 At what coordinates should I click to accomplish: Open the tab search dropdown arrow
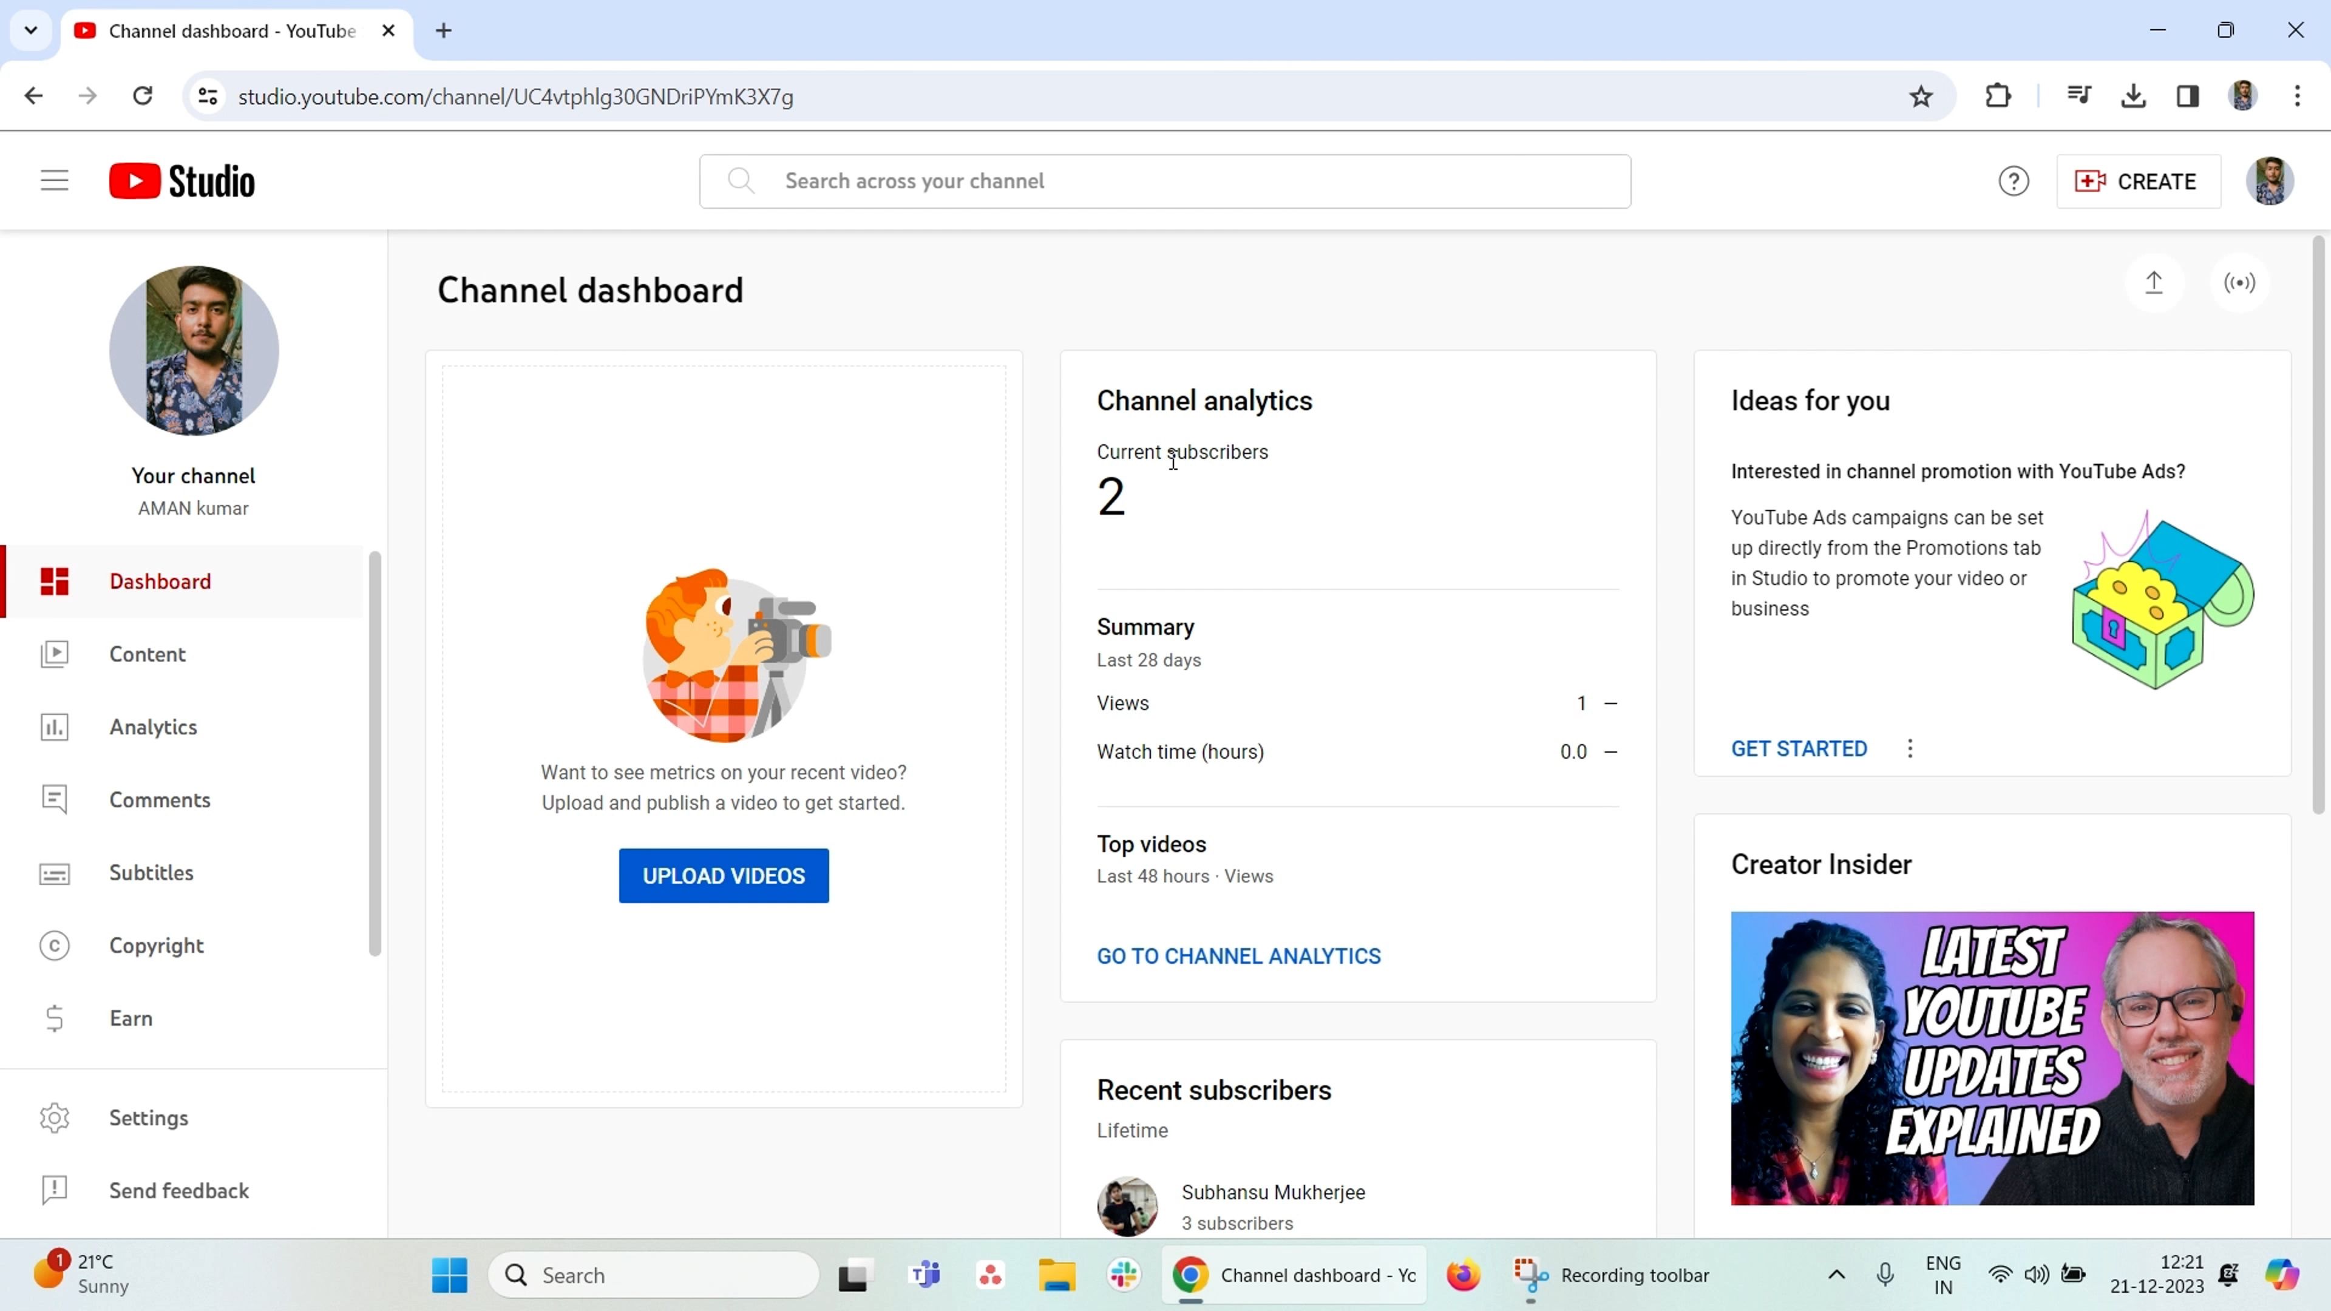point(31,31)
